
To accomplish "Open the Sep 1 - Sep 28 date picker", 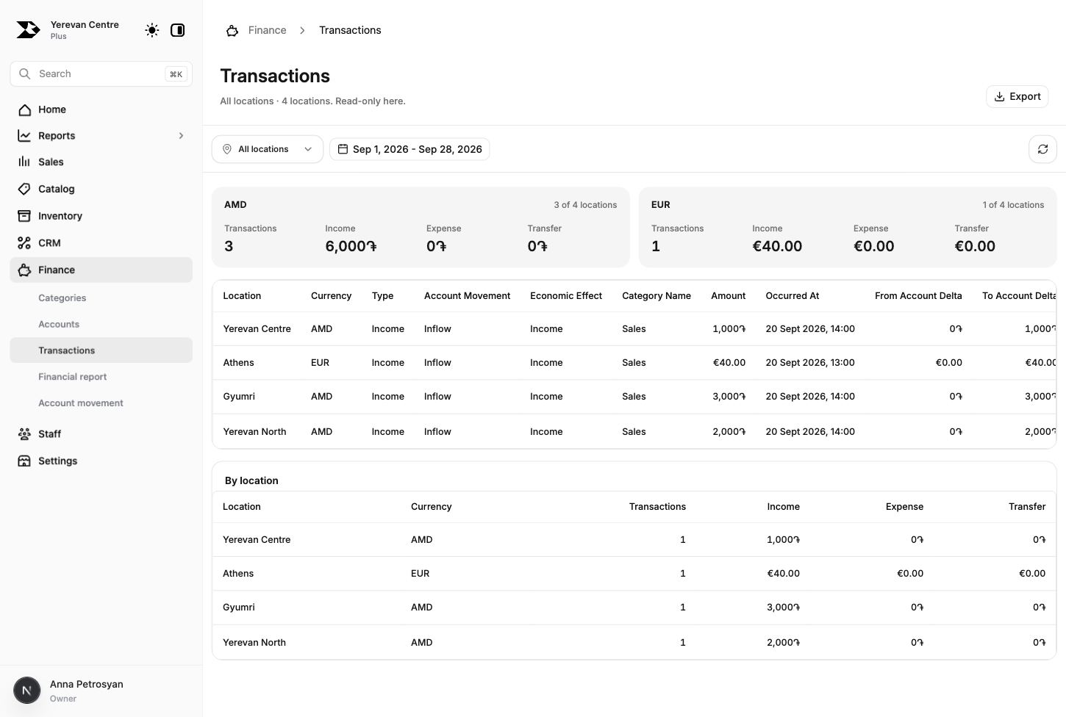I will (x=409, y=149).
